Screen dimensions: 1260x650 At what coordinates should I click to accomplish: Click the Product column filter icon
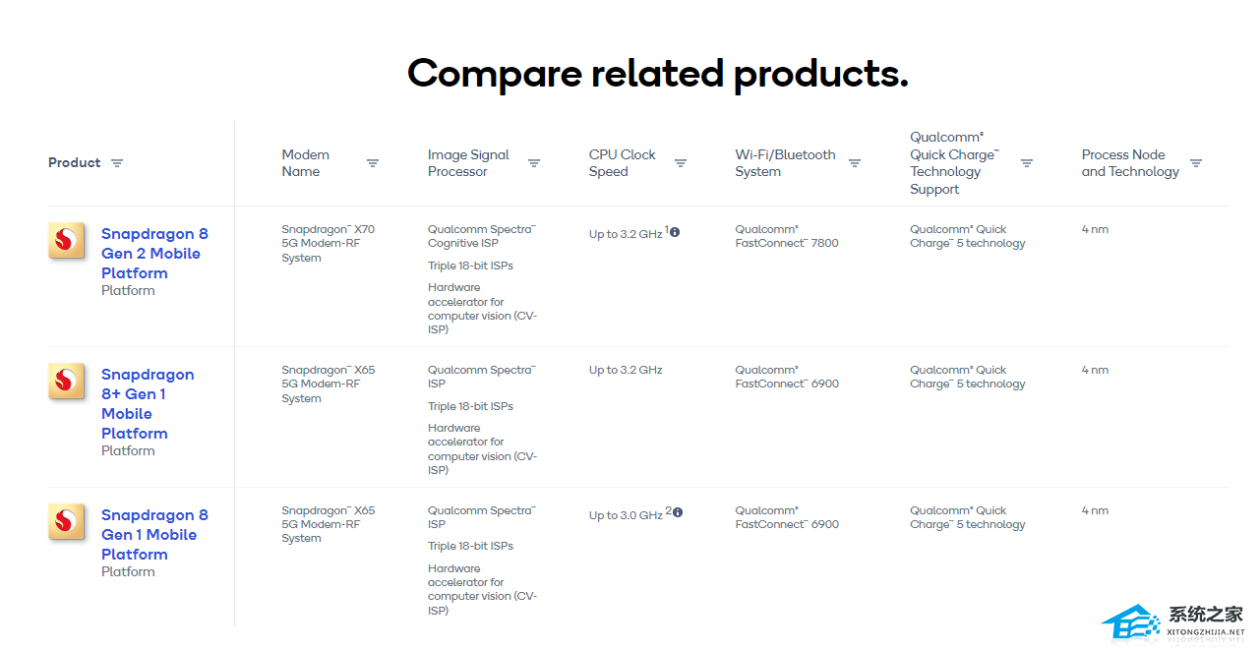(117, 163)
